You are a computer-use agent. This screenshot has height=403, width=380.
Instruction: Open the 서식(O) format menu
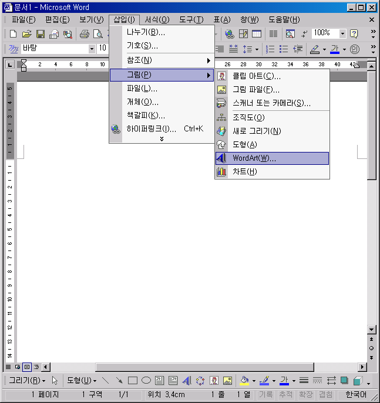pos(157,19)
